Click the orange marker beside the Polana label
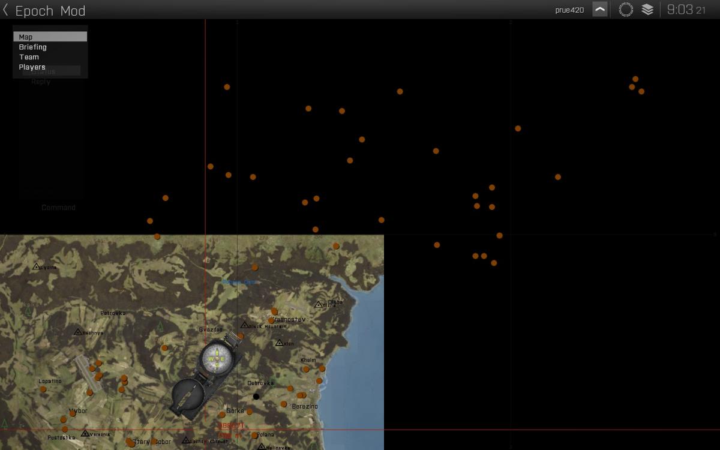 point(254,436)
